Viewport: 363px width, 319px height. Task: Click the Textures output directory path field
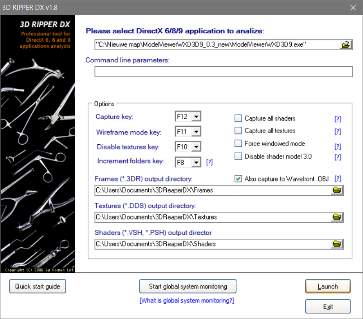click(x=213, y=217)
